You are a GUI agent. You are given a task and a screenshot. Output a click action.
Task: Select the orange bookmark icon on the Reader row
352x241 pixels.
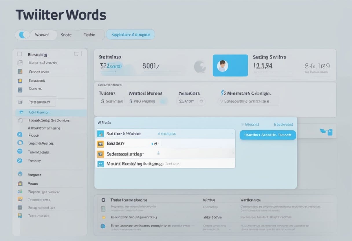coord(101,144)
